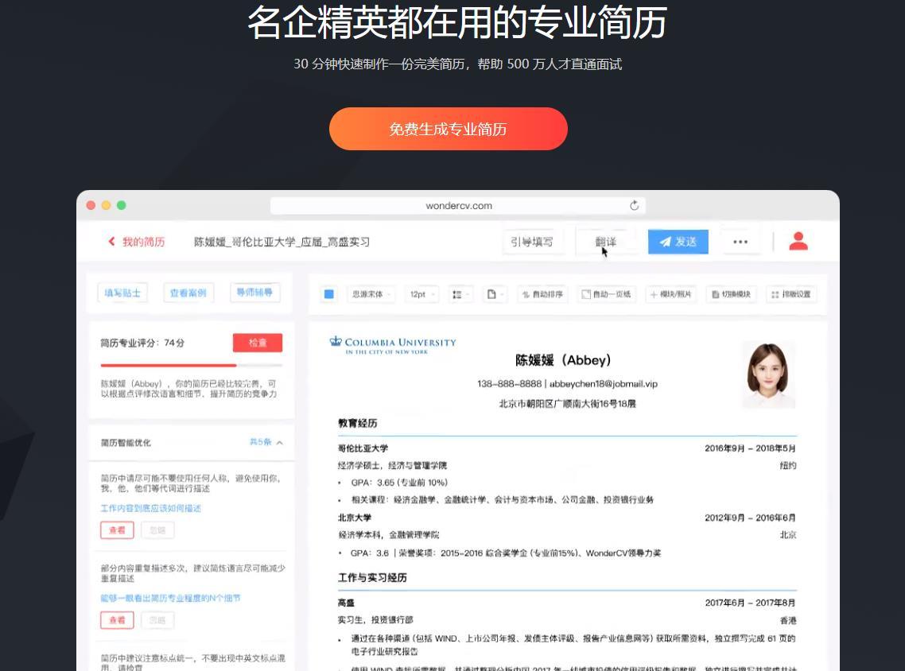Click the date 2016年9月 – 2018年5月

pos(750,448)
